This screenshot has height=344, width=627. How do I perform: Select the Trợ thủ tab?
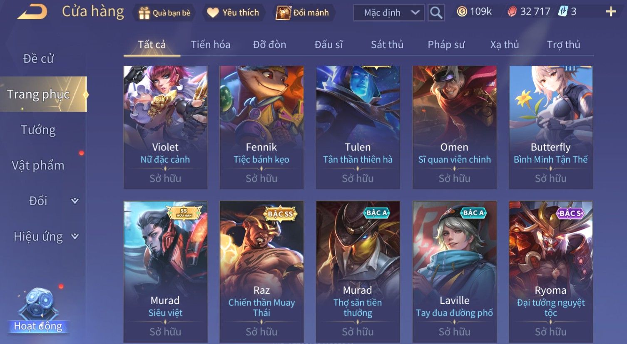click(563, 45)
